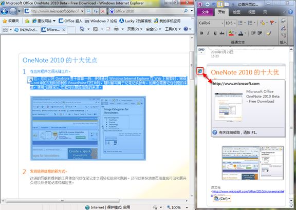
Task: Toggle bold formatting in OneNote
Action: 201,33
